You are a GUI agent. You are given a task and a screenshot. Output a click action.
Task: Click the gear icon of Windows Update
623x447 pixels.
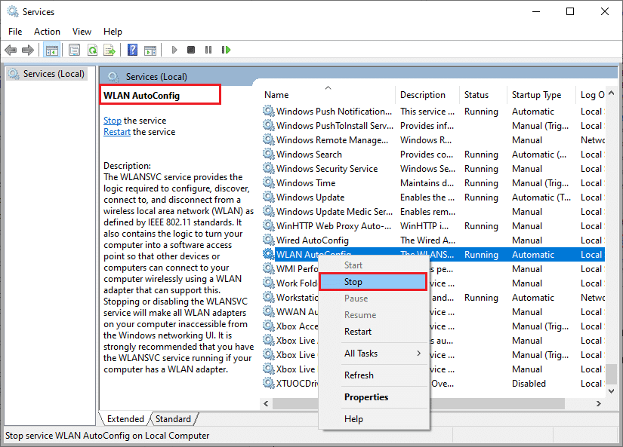point(269,197)
